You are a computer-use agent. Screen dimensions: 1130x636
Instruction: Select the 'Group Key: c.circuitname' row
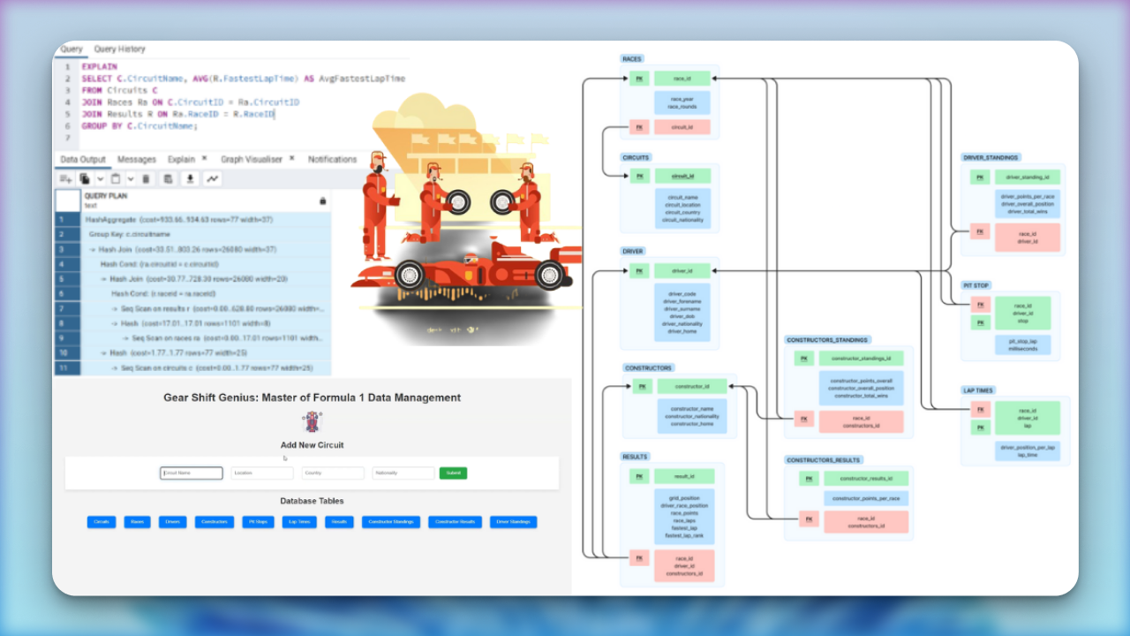(207, 235)
